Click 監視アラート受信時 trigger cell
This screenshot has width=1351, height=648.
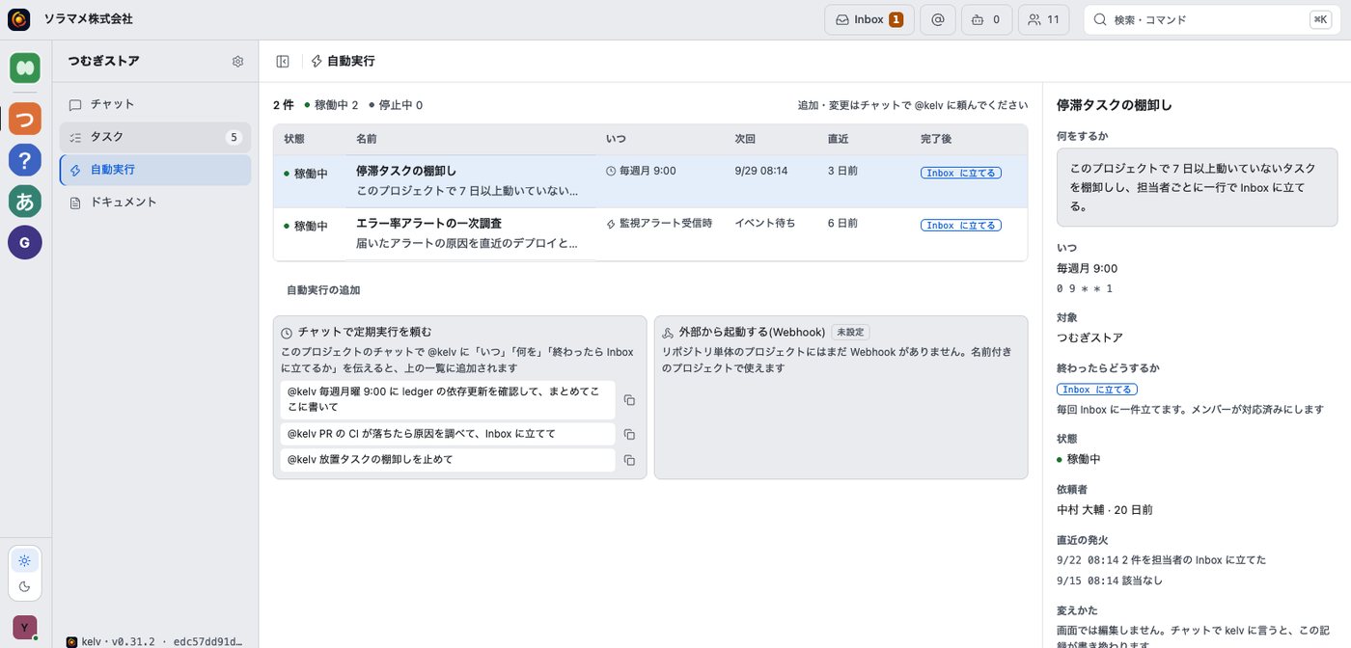coord(659,223)
